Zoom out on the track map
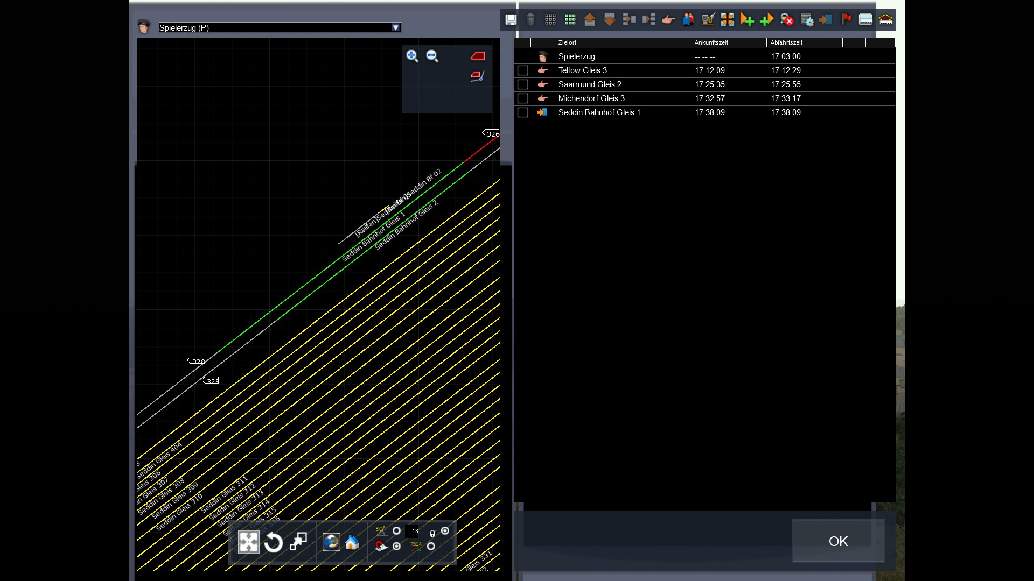The width and height of the screenshot is (1034, 581). click(x=432, y=56)
